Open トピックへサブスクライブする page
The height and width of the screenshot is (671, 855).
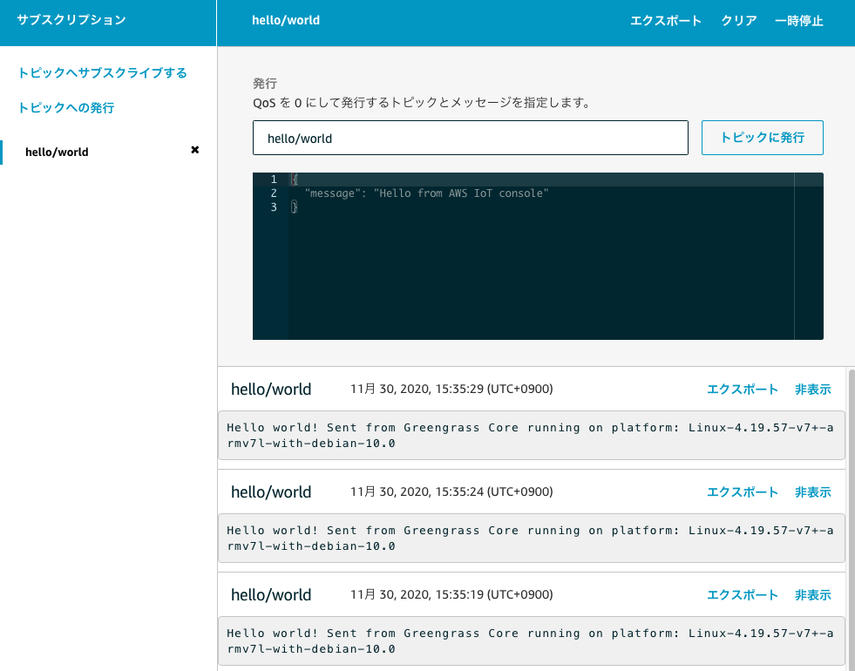[x=103, y=72]
